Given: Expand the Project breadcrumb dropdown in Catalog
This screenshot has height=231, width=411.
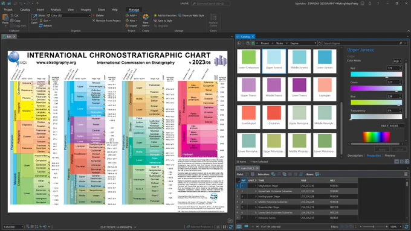Looking at the screenshot, I should pyautogui.click(x=273, y=43).
